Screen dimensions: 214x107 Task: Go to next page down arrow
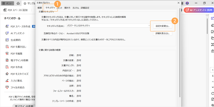click(x=213, y=87)
